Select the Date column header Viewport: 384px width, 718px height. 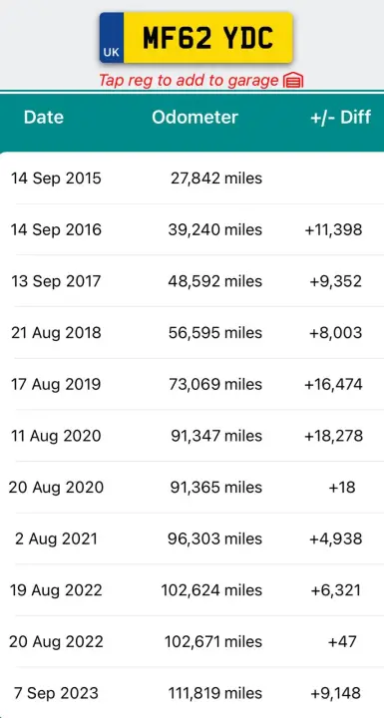(44, 118)
